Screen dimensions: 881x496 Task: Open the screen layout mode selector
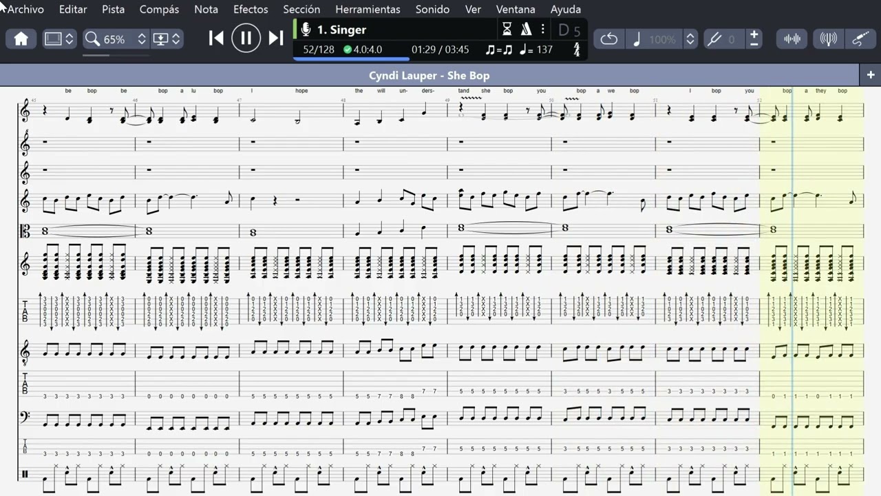pyautogui.click(x=59, y=39)
